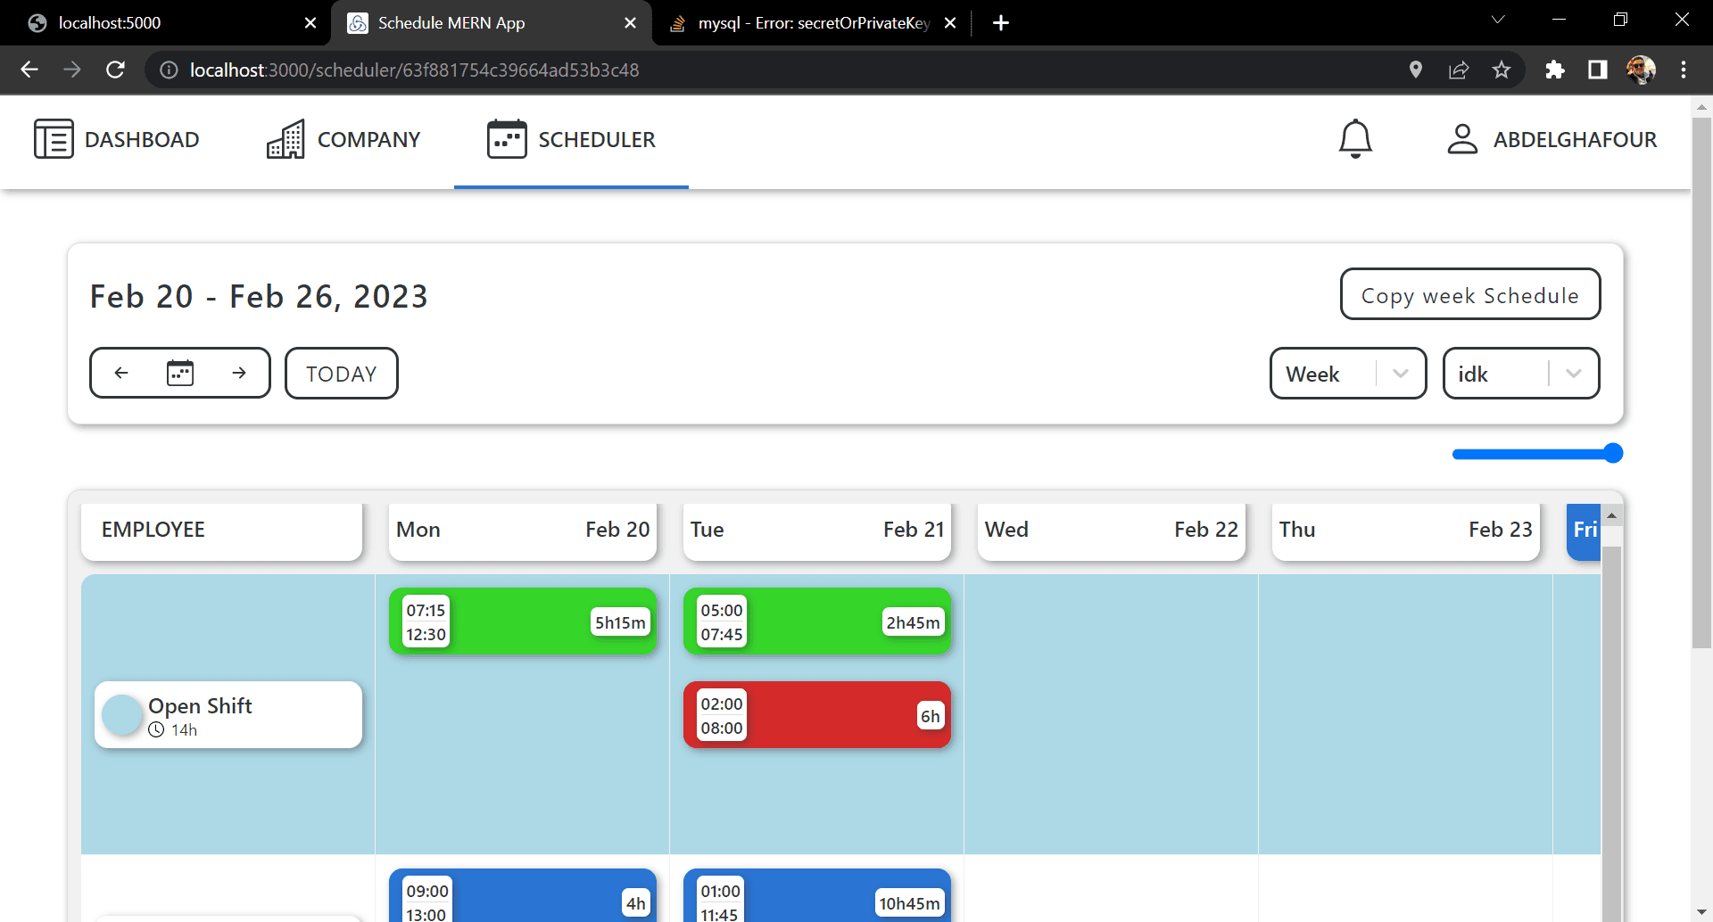Open the notifications bell
Viewport: 1713px width, 922px height.
pos(1355,138)
